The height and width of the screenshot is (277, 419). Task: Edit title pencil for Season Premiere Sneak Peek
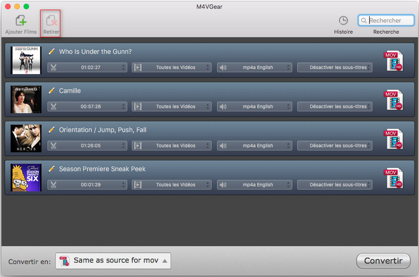click(51, 169)
